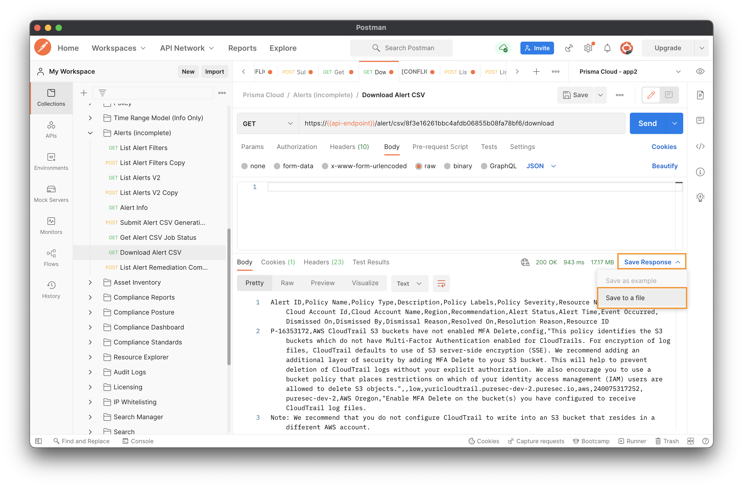
Task: Open the JSON format dropdown
Action: coord(541,166)
